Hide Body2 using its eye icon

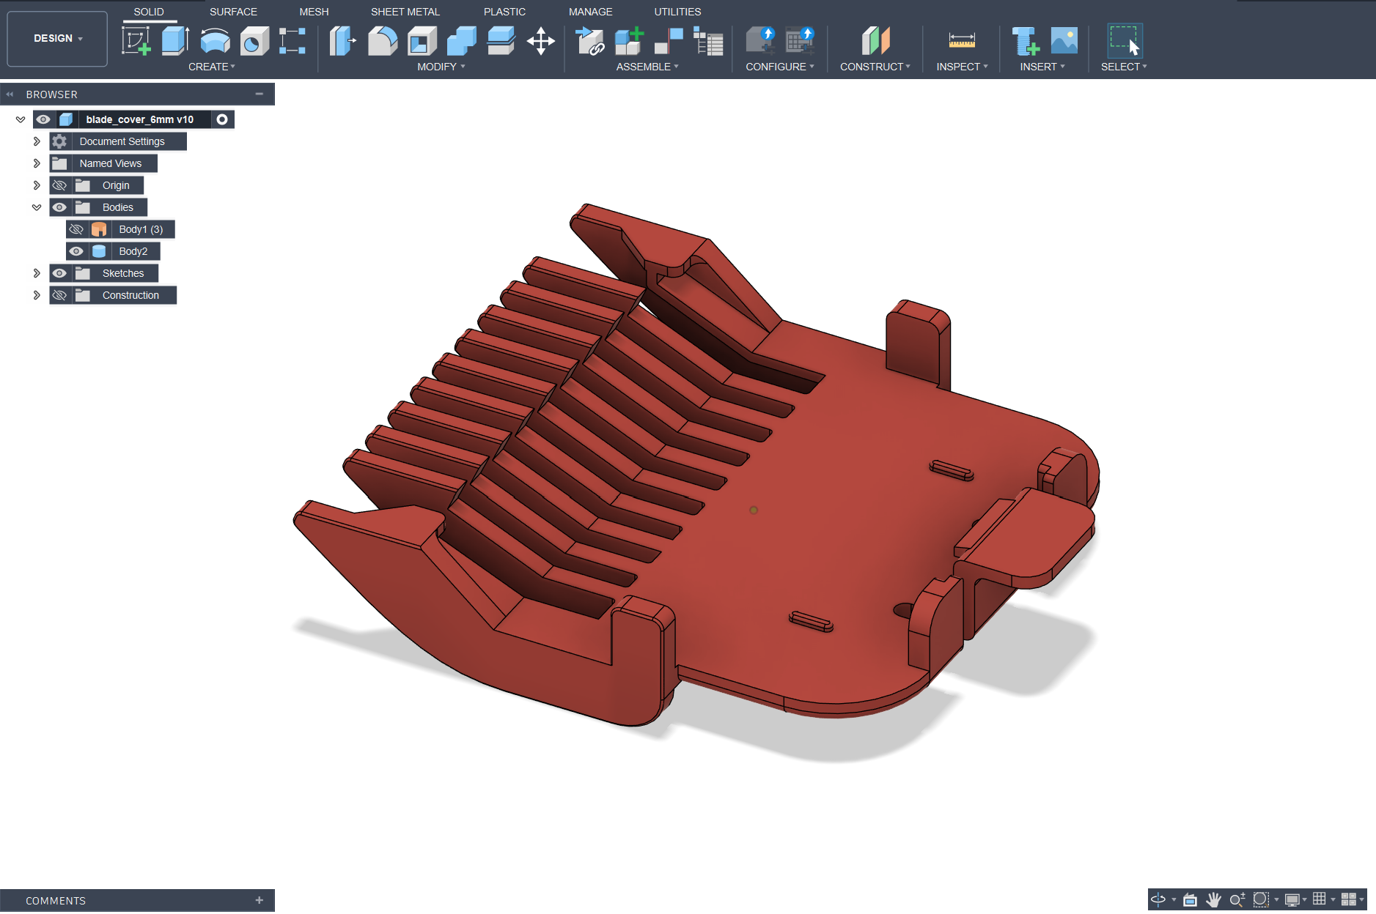76,251
